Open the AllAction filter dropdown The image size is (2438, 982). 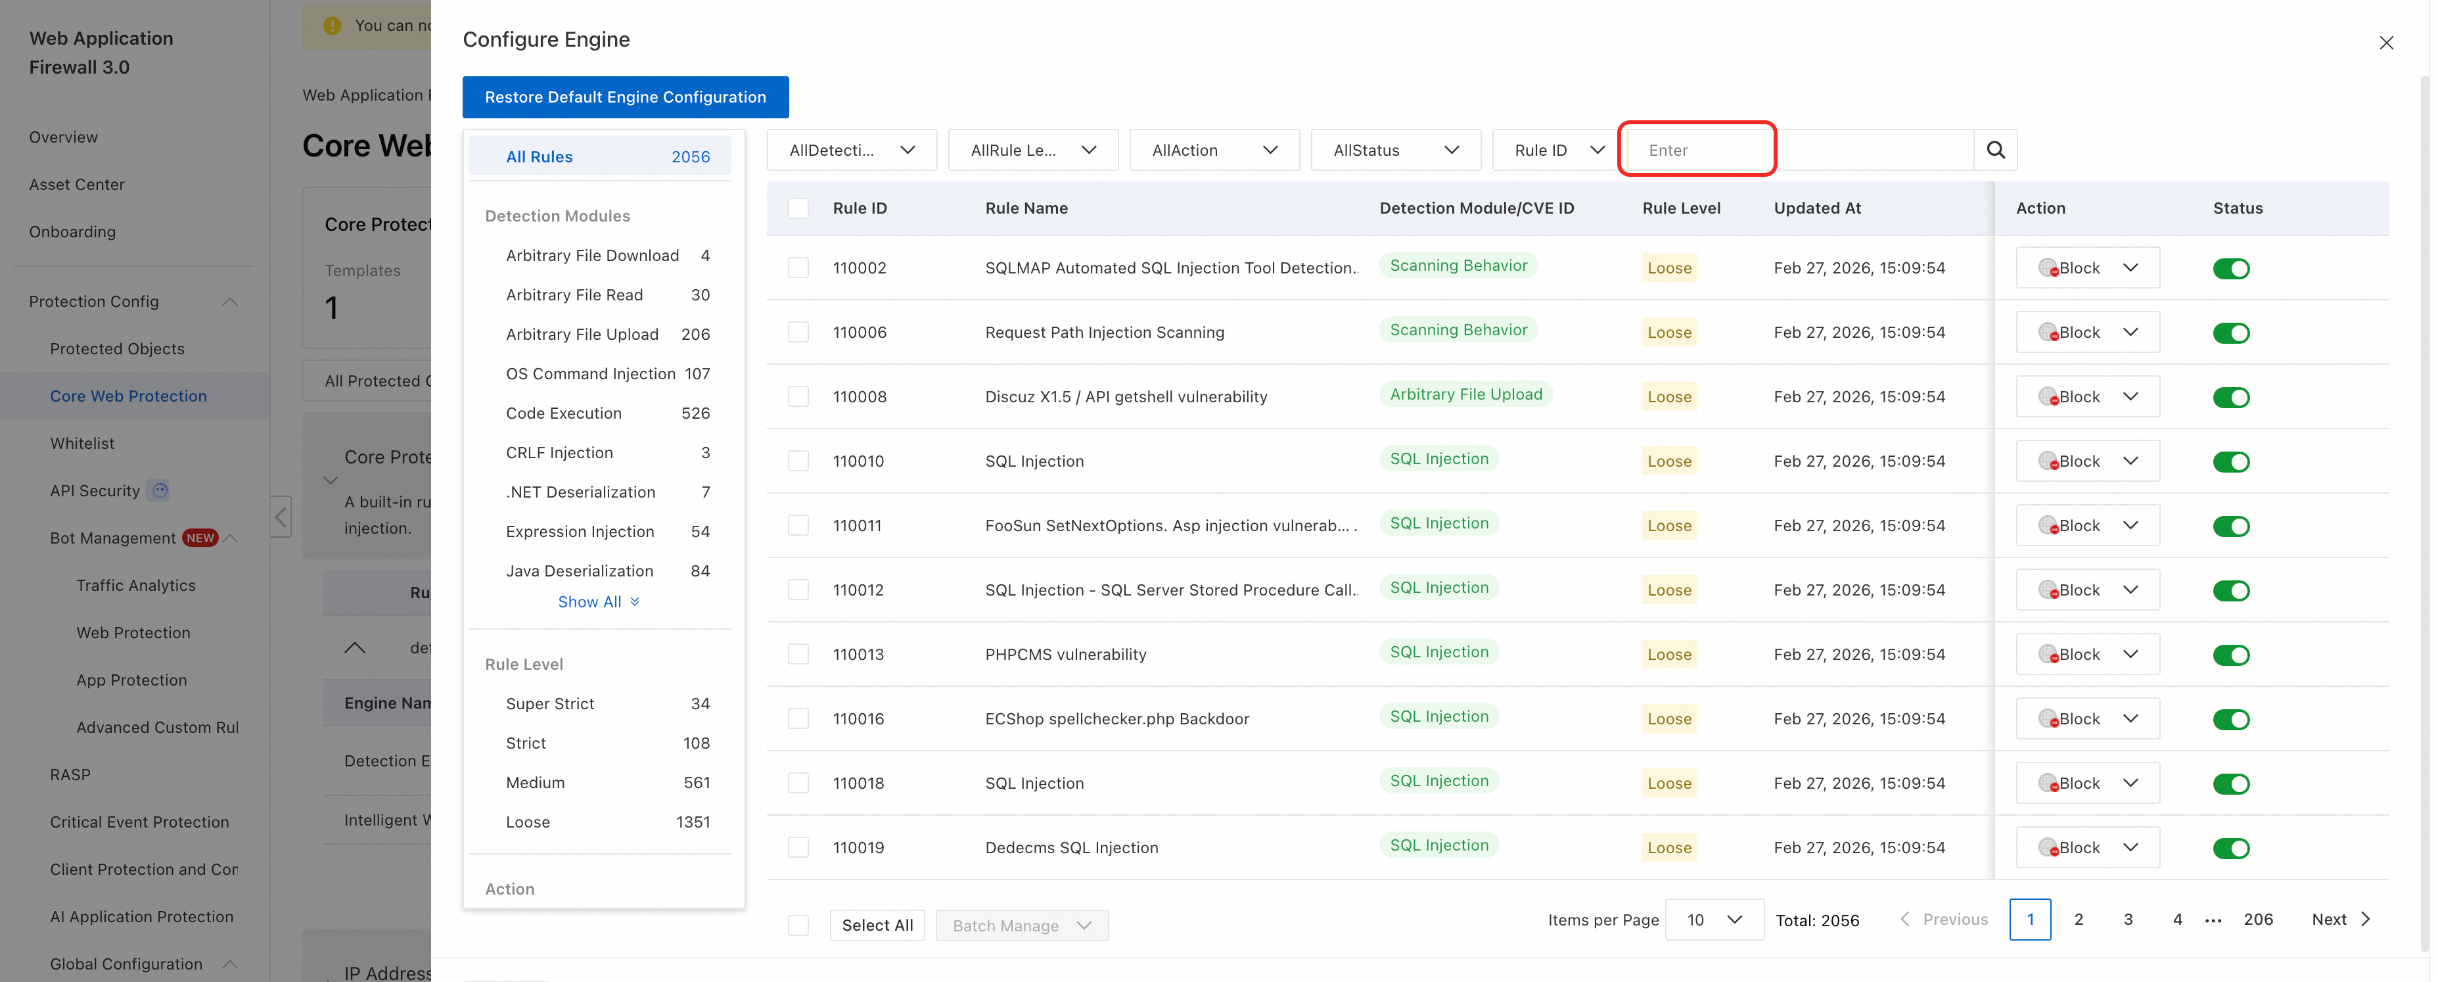point(1214,150)
